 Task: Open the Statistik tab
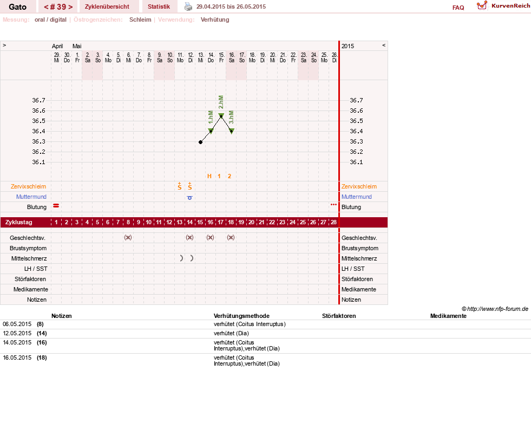[x=159, y=6]
